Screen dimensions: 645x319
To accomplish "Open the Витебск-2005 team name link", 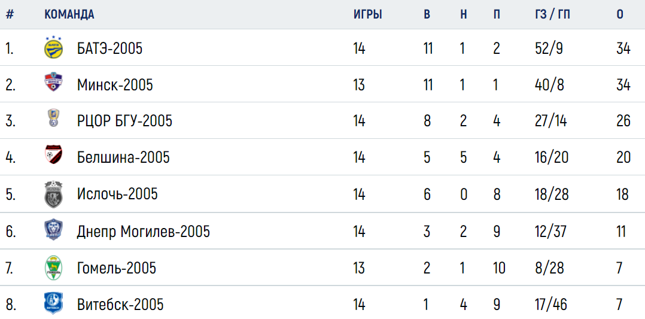I will 120,305.
